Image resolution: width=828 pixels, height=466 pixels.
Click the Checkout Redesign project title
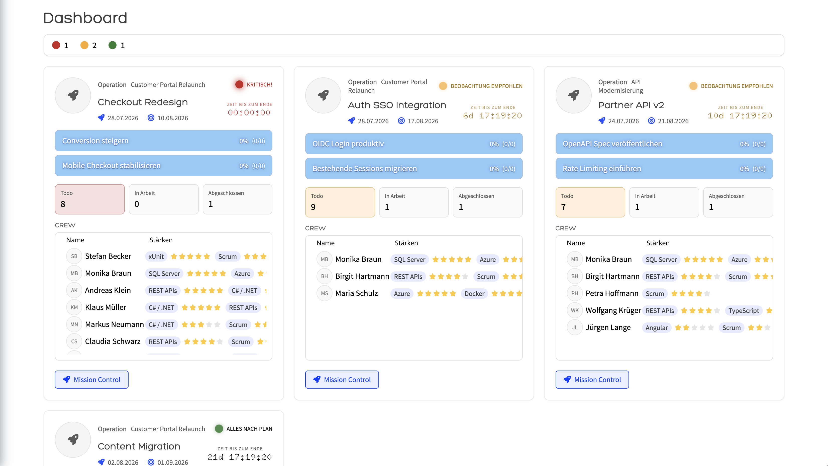tap(143, 102)
